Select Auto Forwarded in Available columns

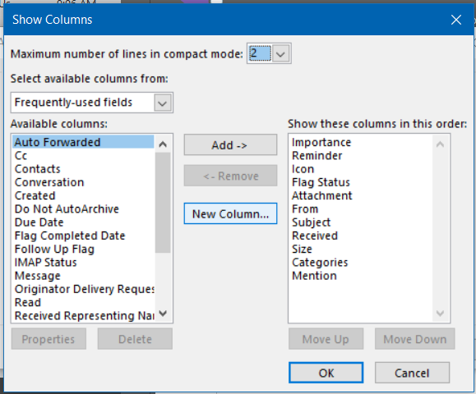coord(84,142)
